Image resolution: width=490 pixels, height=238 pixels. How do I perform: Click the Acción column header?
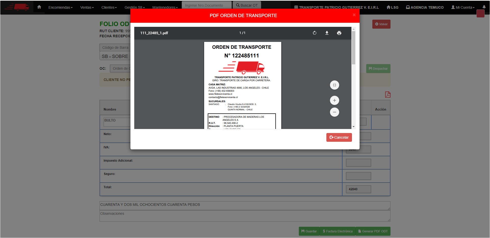tap(381, 109)
